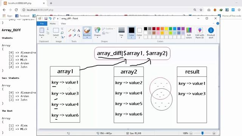Viewport: 242px width, 136px height.
Task: Click the Crop icon
Action: [62, 29]
